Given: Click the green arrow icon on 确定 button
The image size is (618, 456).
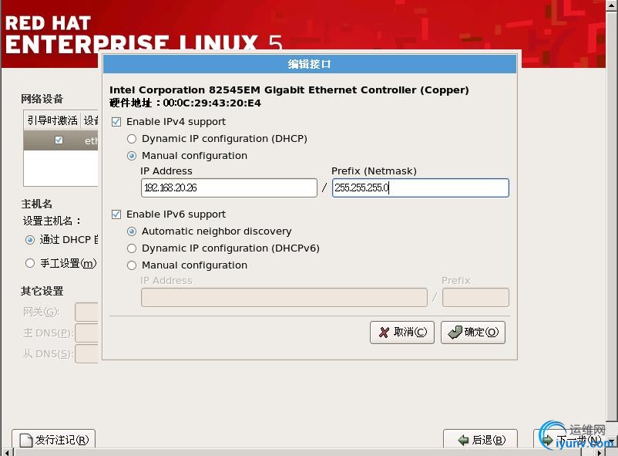Looking at the screenshot, I should [x=455, y=333].
